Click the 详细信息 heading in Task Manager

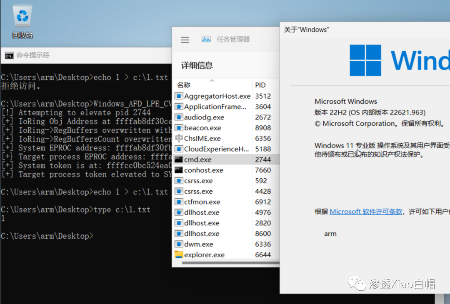[x=197, y=66]
